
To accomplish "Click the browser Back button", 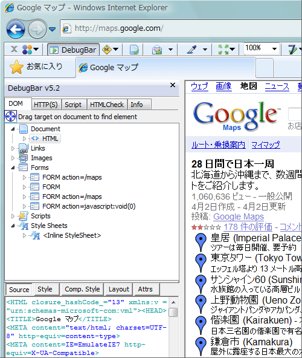I will (16, 29).
